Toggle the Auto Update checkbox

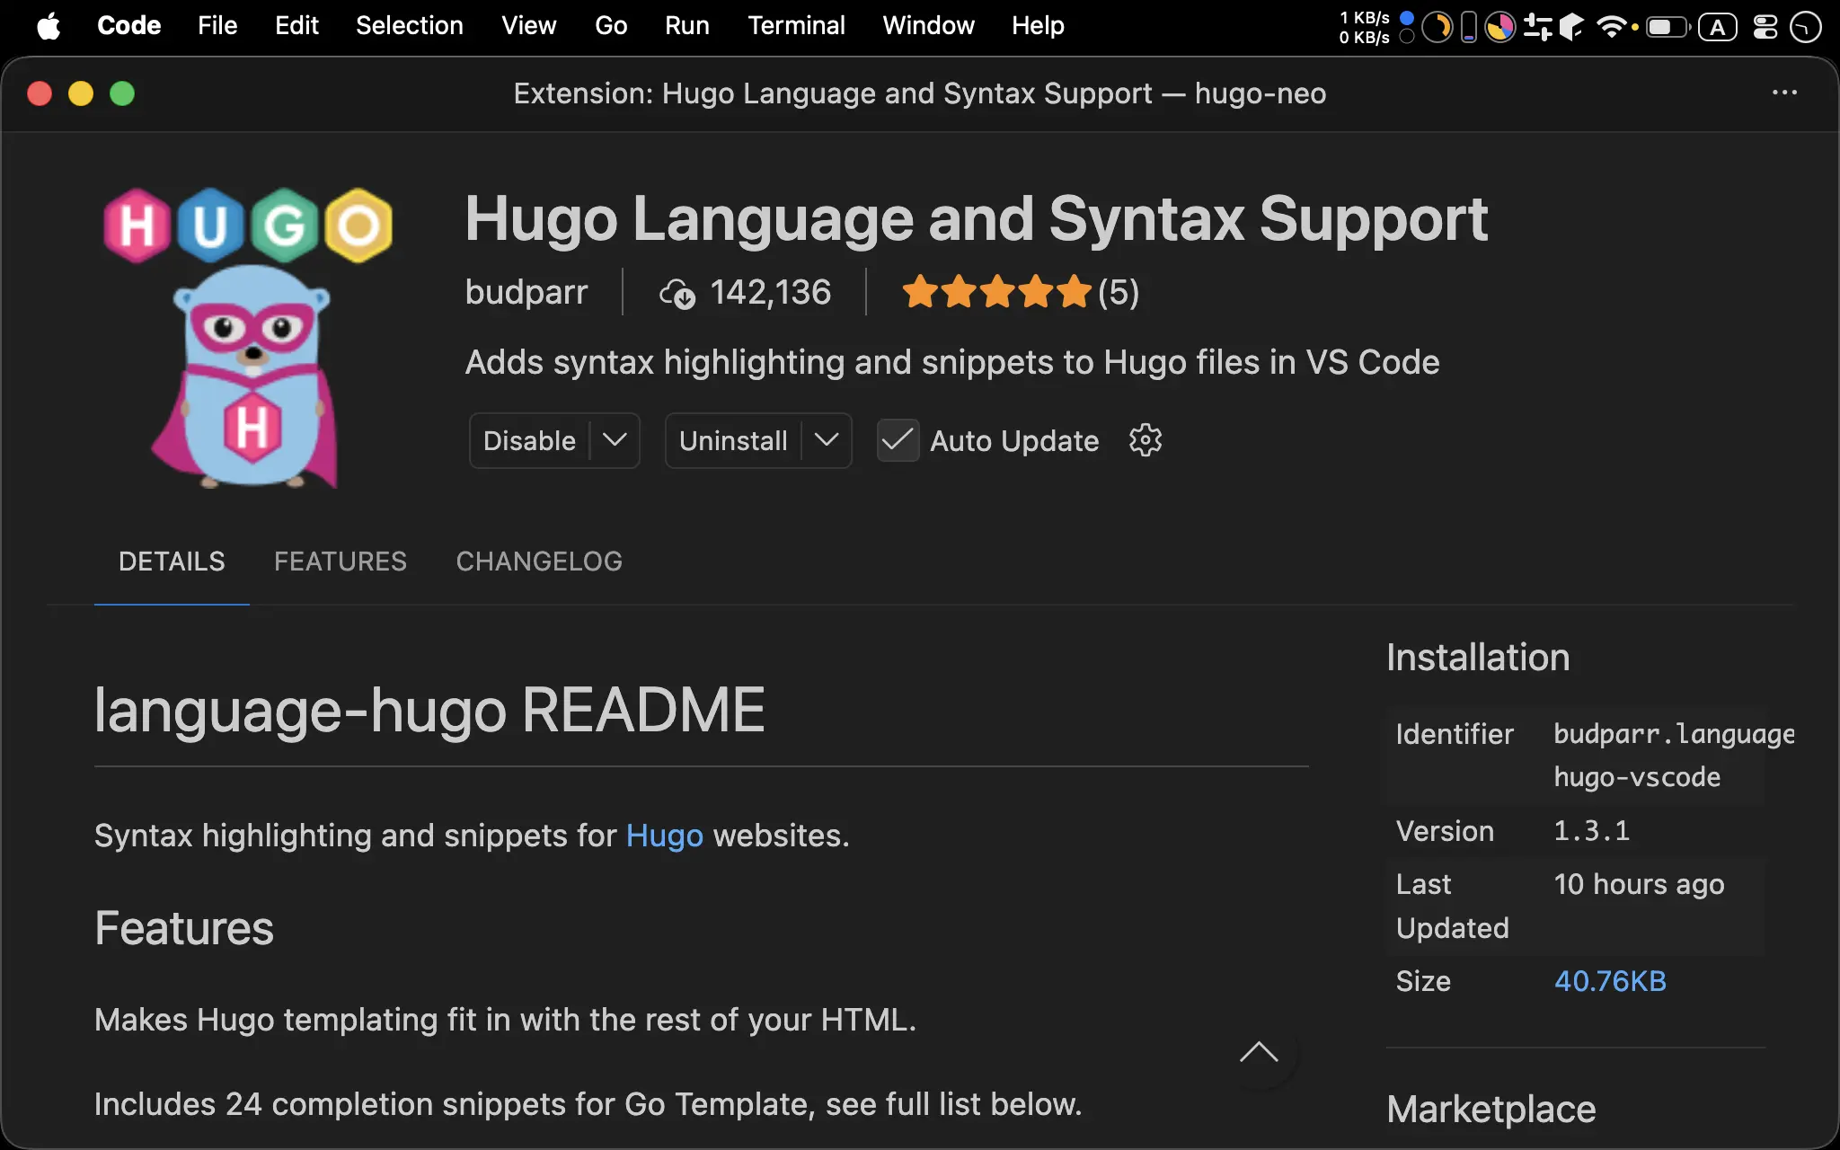coord(897,440)
